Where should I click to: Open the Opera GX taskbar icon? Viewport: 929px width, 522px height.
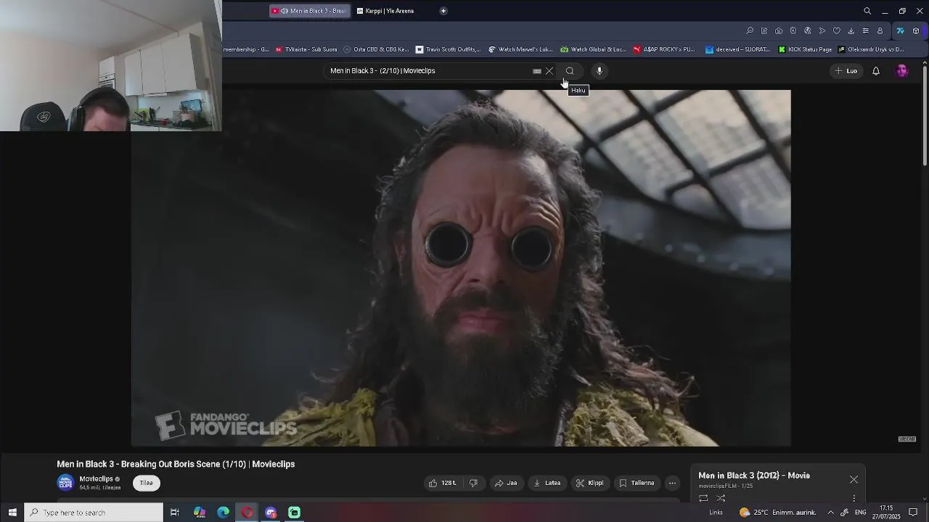[x=247, y=513]
